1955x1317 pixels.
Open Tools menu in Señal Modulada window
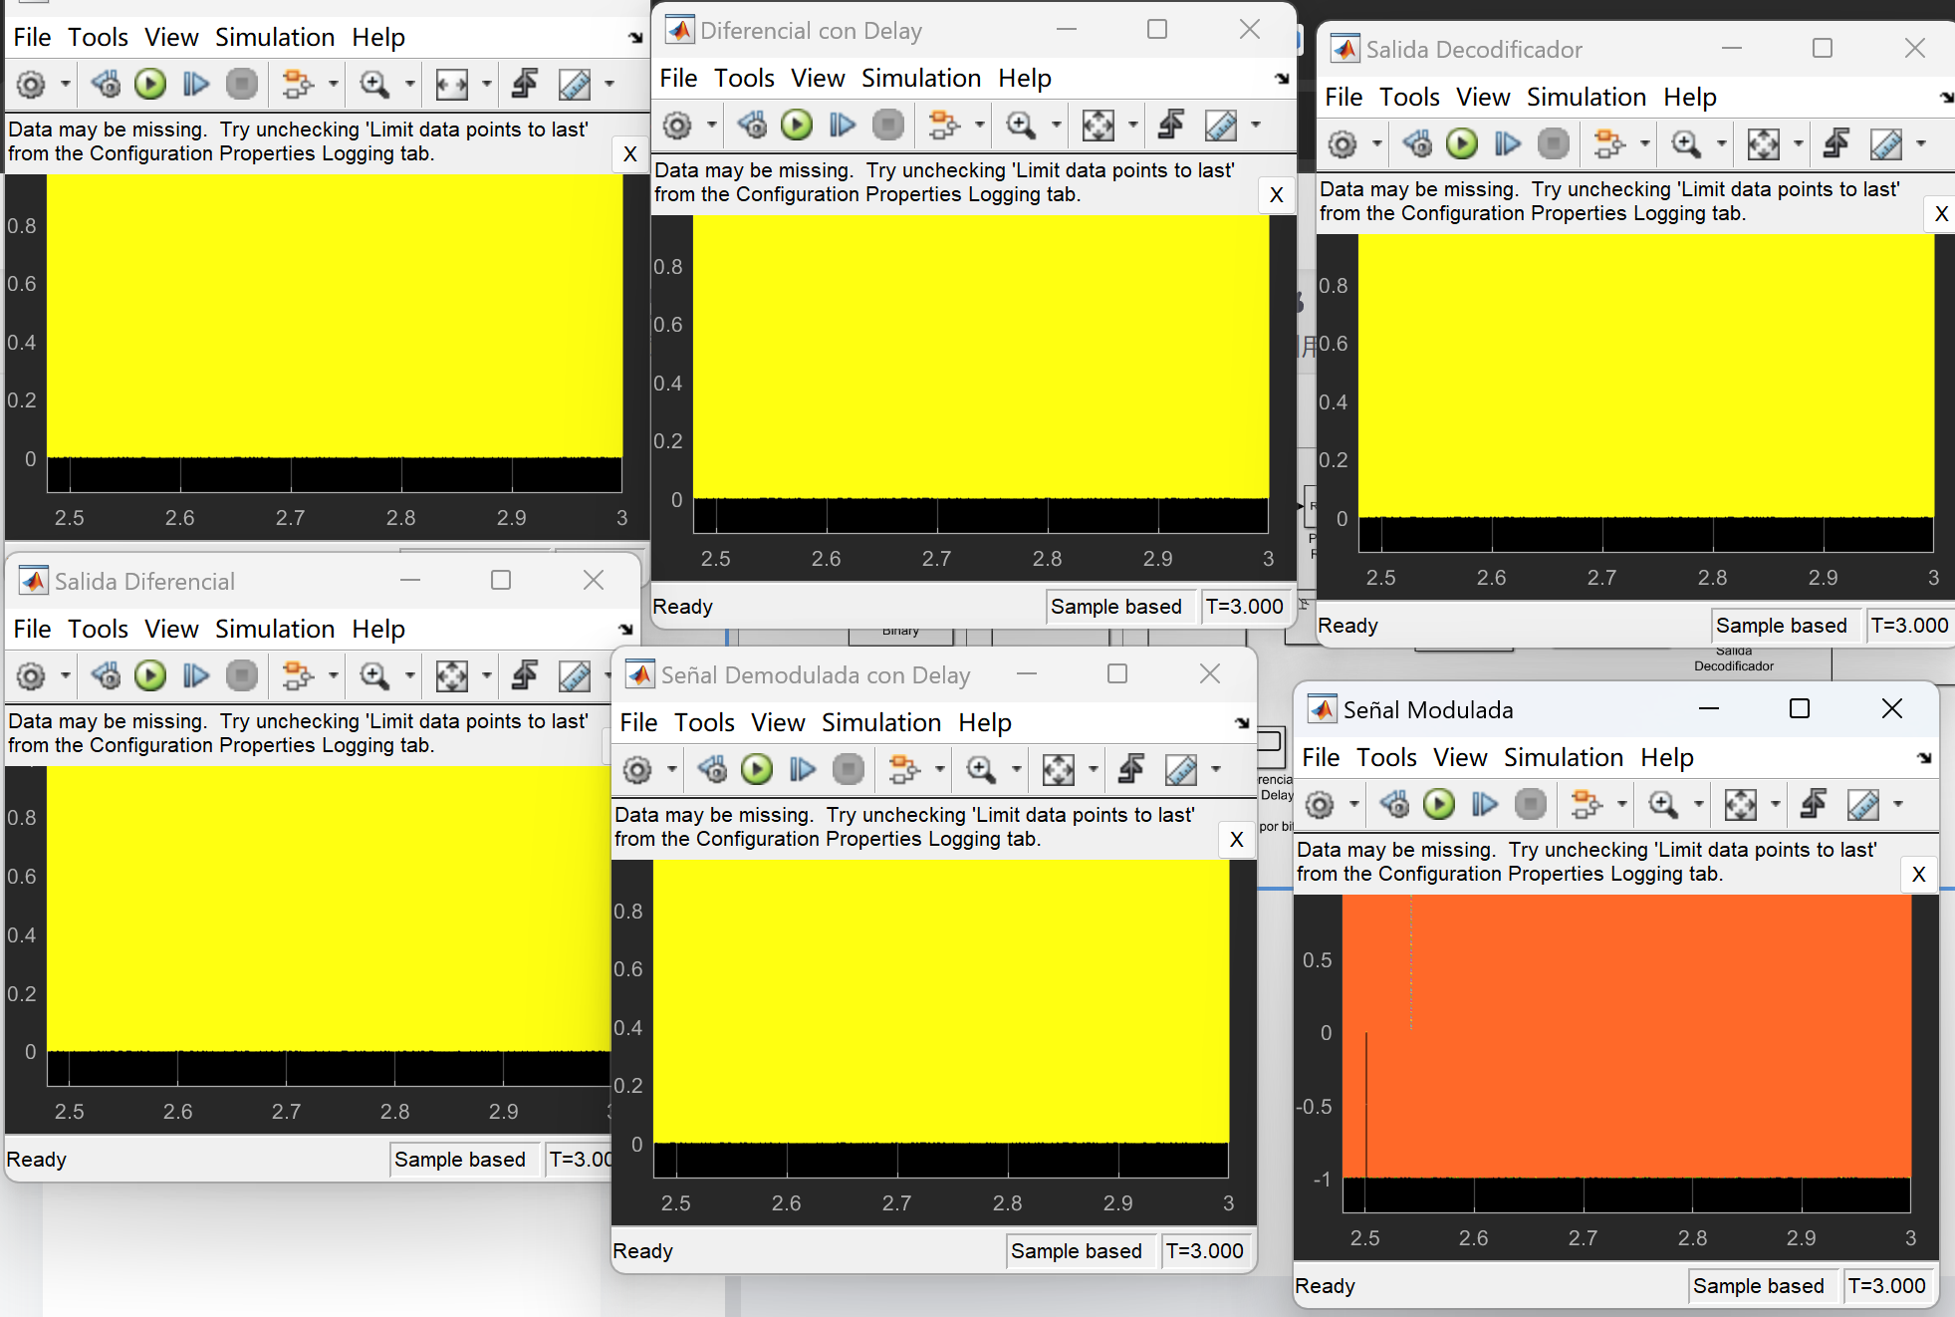[x=1385, y=757]
